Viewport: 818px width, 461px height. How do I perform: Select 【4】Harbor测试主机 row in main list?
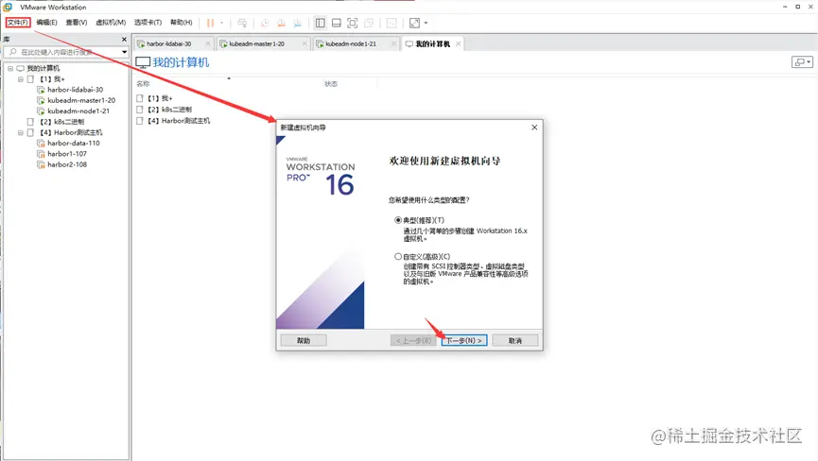tap(174, 121)
